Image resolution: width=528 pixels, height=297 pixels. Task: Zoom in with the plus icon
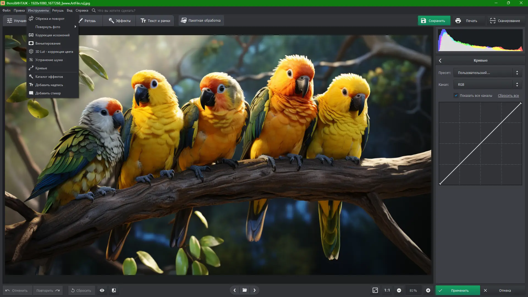tap(428, 290)
